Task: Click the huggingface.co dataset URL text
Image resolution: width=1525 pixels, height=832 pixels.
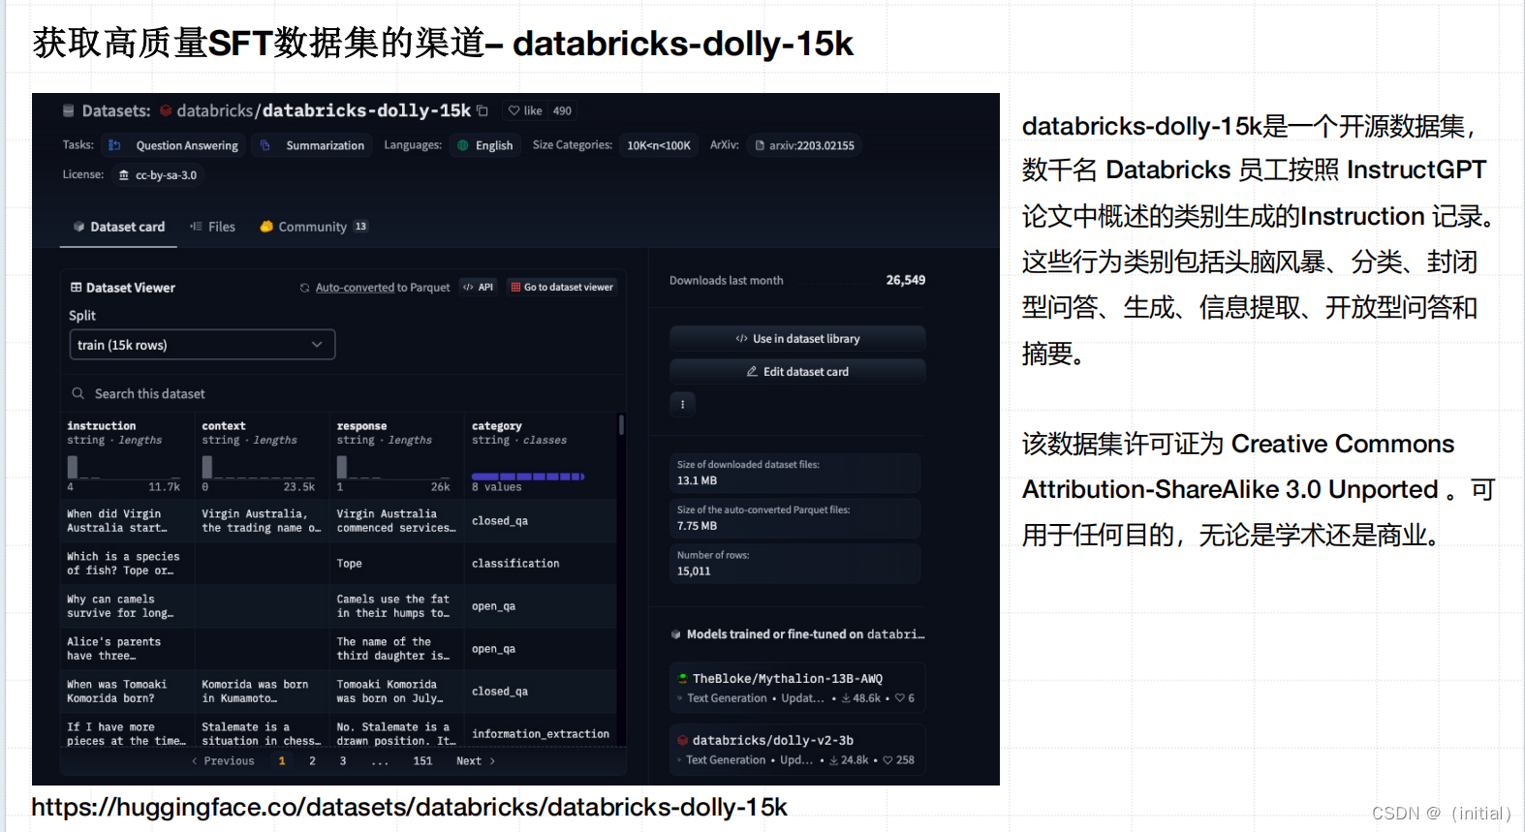Action: tap(409, 807)
